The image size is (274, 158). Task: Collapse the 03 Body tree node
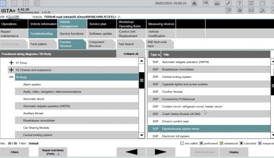11,77
